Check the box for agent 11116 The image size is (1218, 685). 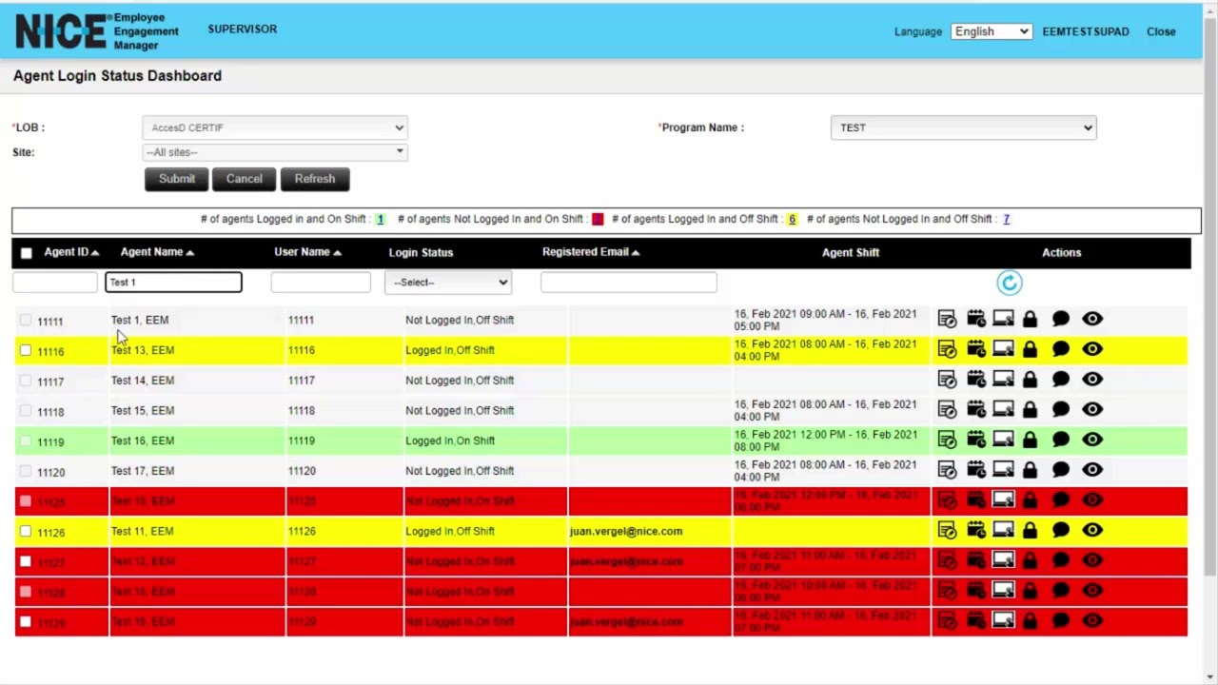(26, 351)
